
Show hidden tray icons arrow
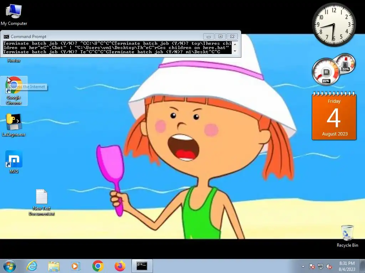pyautogui.click(x=303, y=266)
